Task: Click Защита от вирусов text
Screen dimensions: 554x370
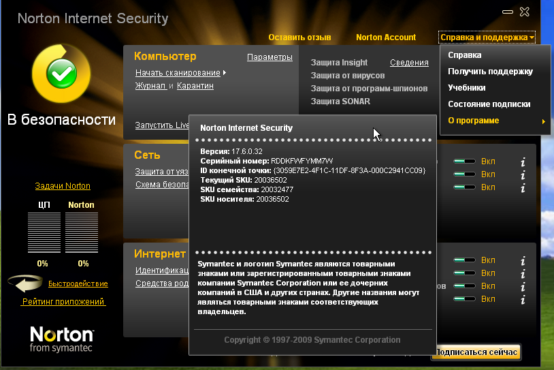Action: [348, 76]
